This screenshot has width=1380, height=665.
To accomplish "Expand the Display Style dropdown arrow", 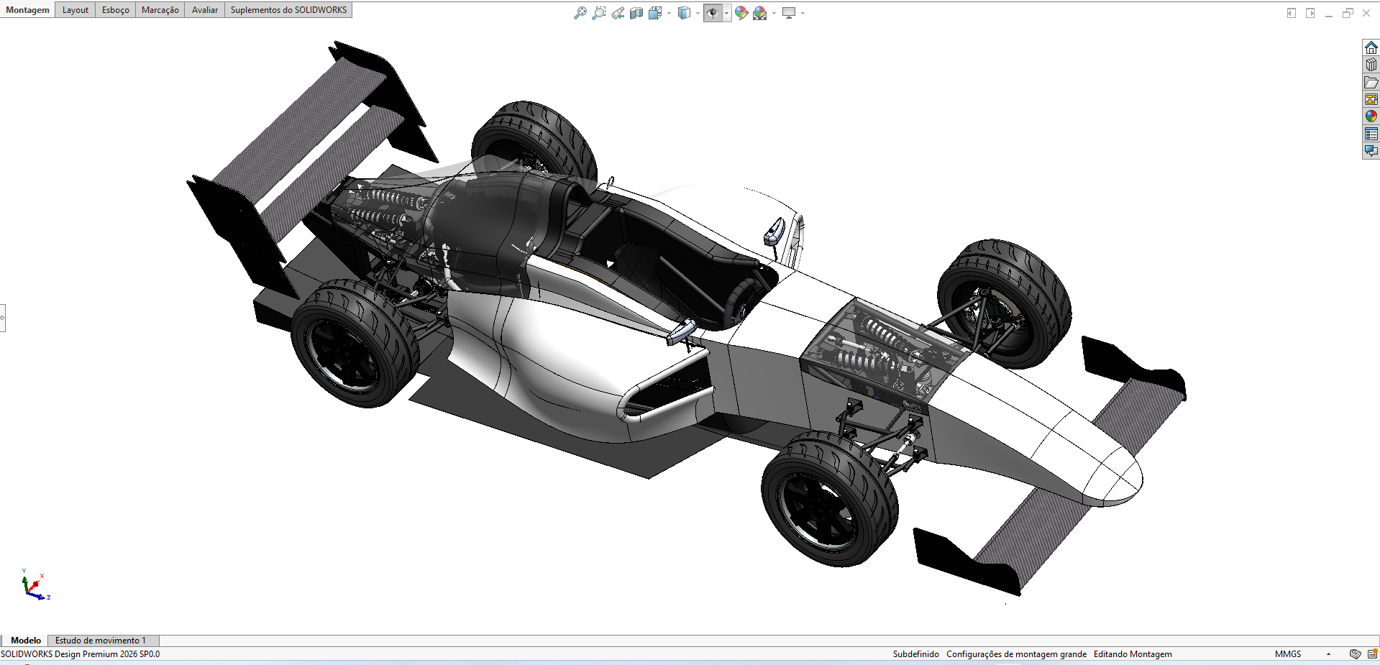I will (x=698, y=13).
